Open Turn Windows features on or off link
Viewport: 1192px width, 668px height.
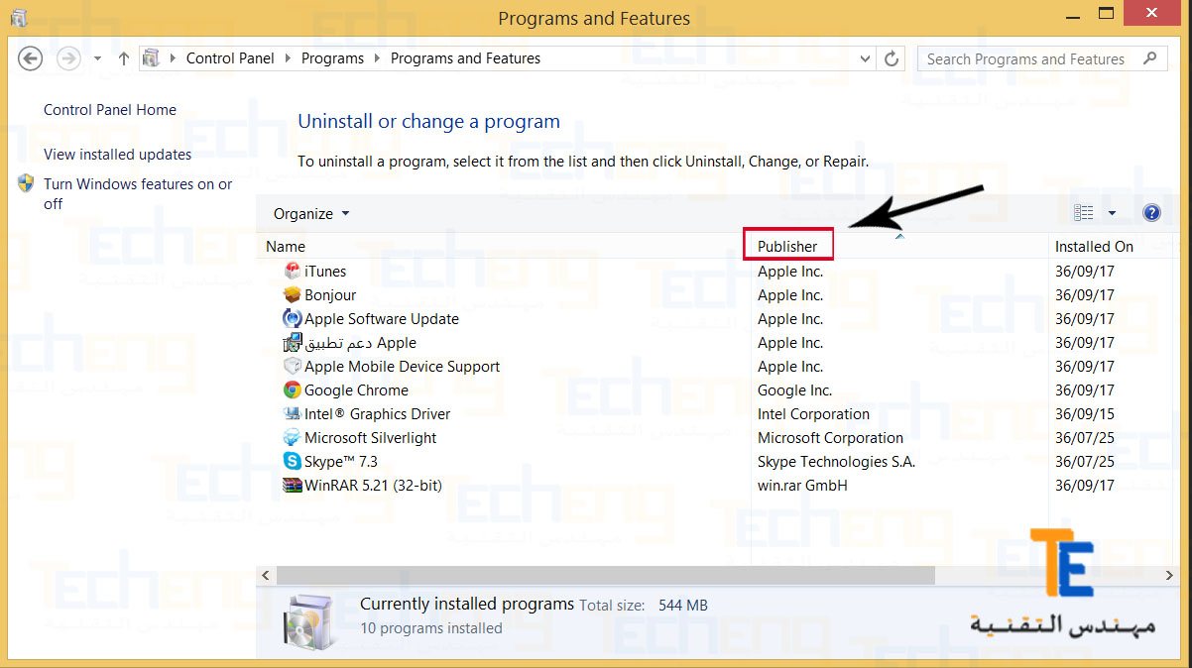(138, 193)
